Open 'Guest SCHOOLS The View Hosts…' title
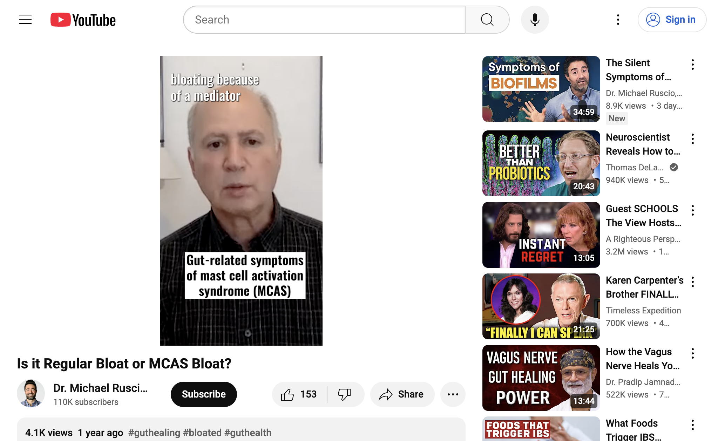Screen dimensions: 718x441 644,216
